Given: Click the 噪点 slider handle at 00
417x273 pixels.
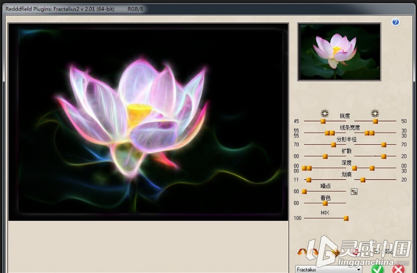Looking at the screenshot, I should tap(304, 192).
